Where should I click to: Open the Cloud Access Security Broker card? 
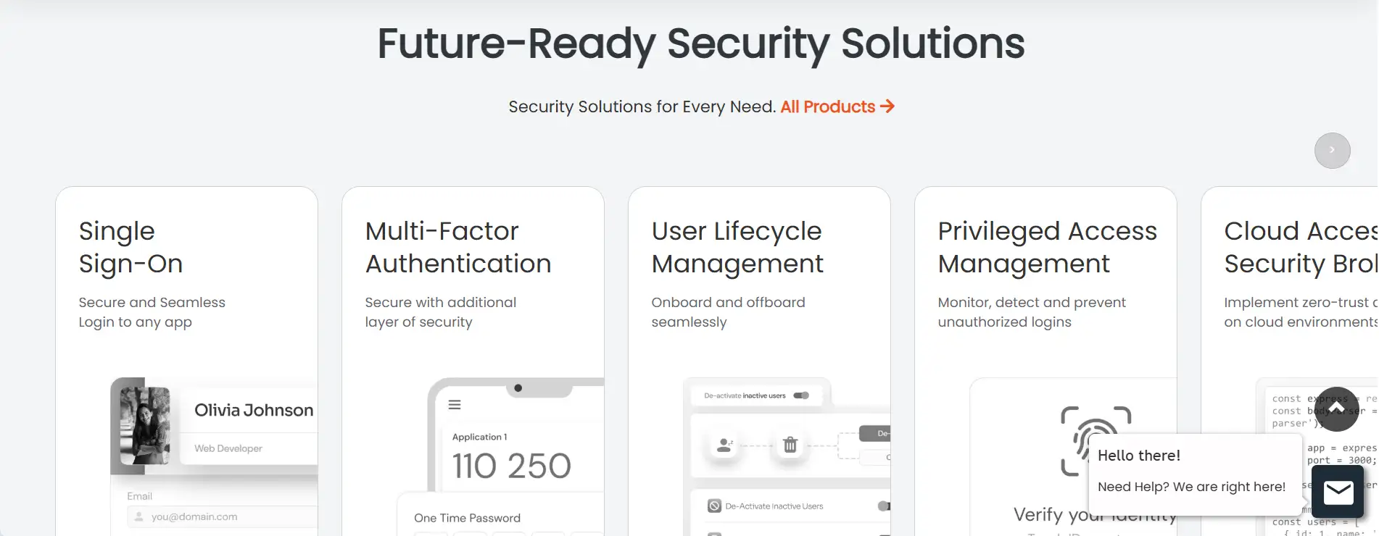1299,247
